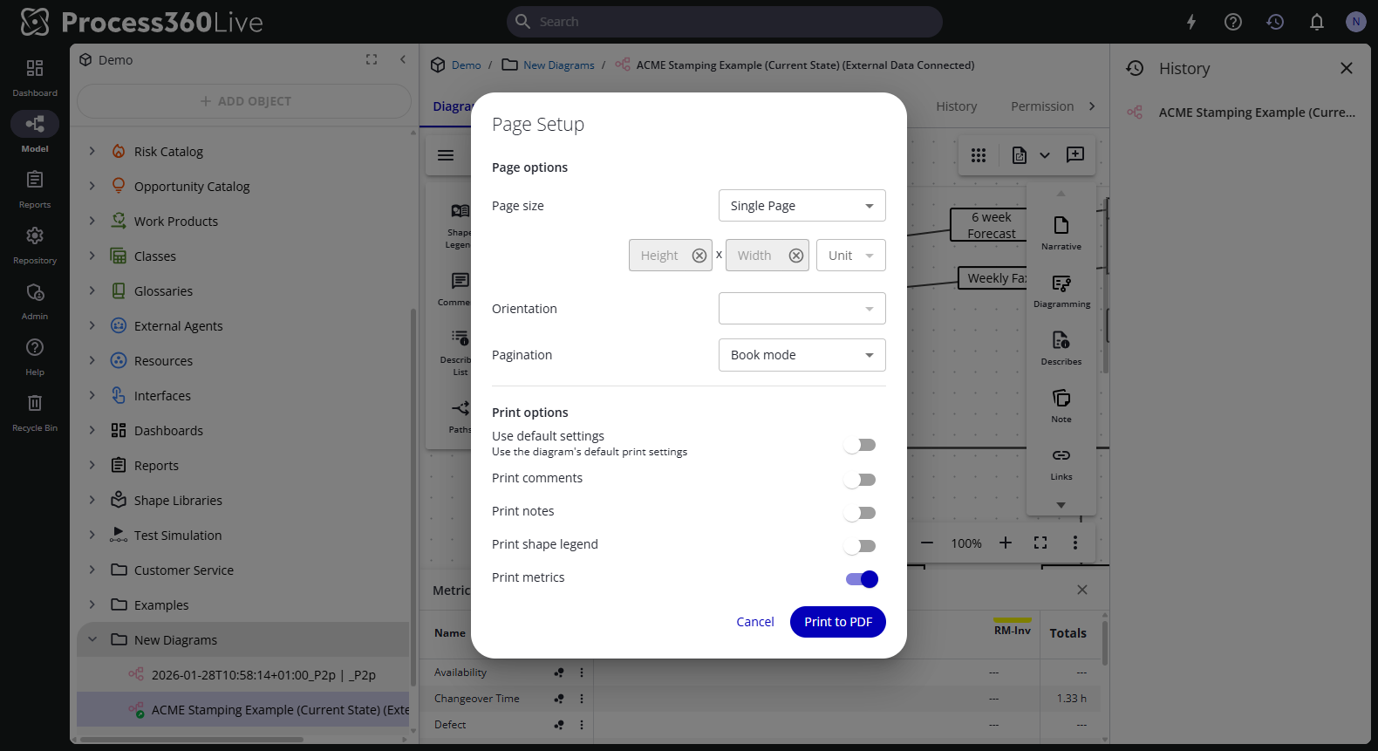Screen dimensions: 1378x751
Task: Select the 2026-01-28T10:58:14 P2p diagram
Action: 263,675
